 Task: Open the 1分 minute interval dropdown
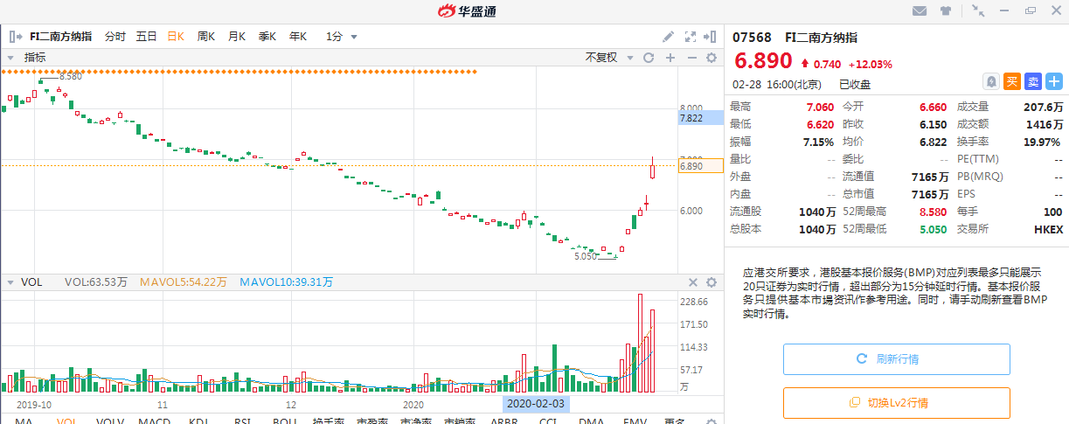(342, 37)
